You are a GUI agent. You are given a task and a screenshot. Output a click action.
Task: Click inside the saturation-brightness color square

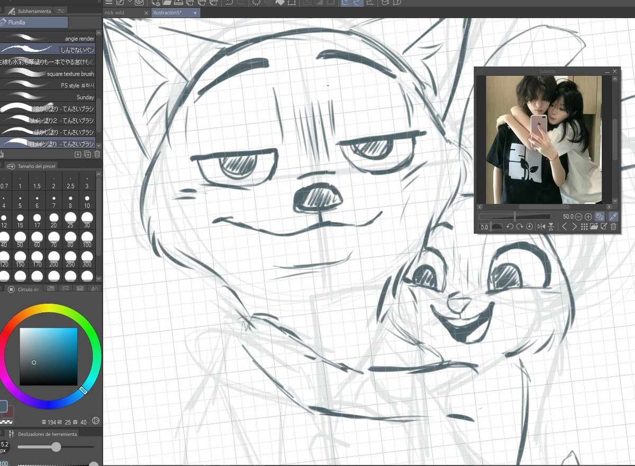[x=49, y=356]
